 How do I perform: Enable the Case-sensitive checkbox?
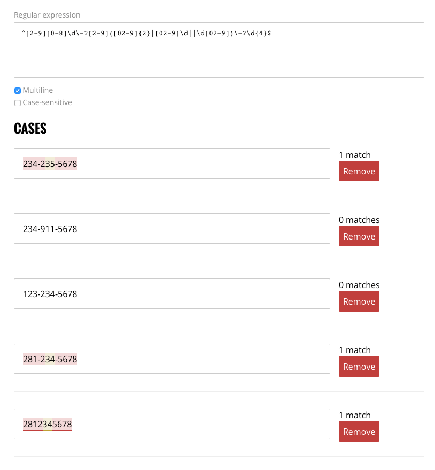click(18, 102)
